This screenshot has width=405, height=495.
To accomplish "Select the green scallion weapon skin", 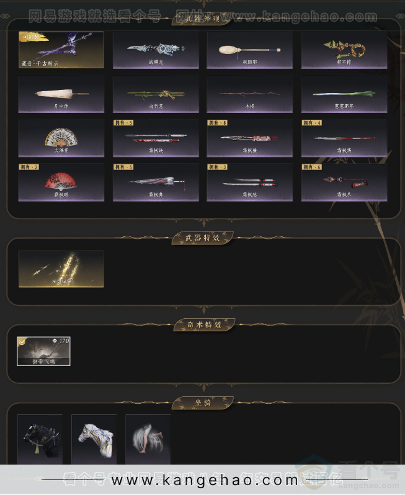I will point(344,94).
